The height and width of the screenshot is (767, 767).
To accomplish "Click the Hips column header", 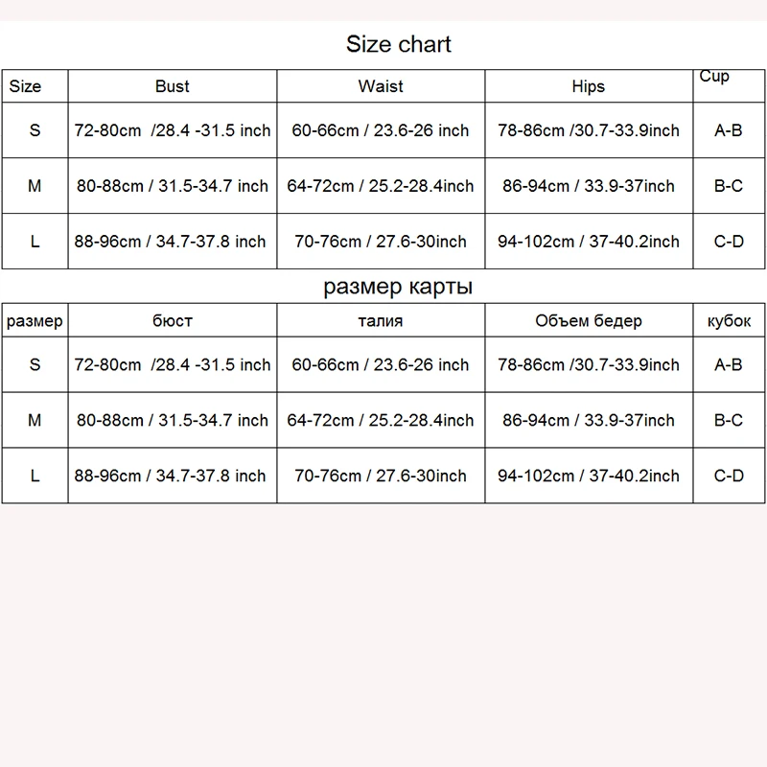I will tap(588, 86).
